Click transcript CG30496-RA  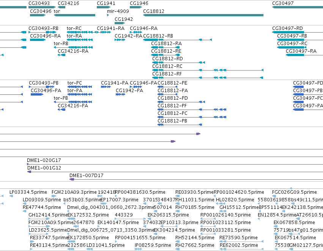45,36
